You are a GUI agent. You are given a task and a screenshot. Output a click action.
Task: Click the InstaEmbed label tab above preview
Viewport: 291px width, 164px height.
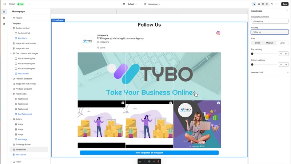coord(58,20)
